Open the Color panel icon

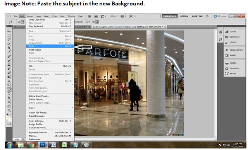coord(227,32)
